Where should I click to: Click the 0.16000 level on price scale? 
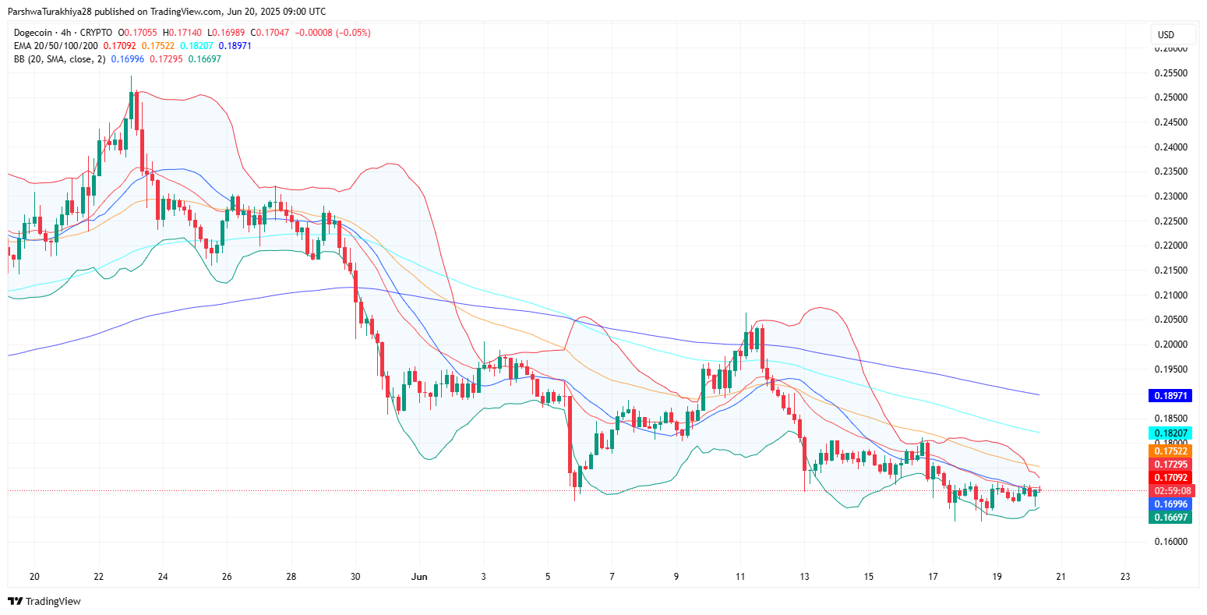tap(1170, 543)
